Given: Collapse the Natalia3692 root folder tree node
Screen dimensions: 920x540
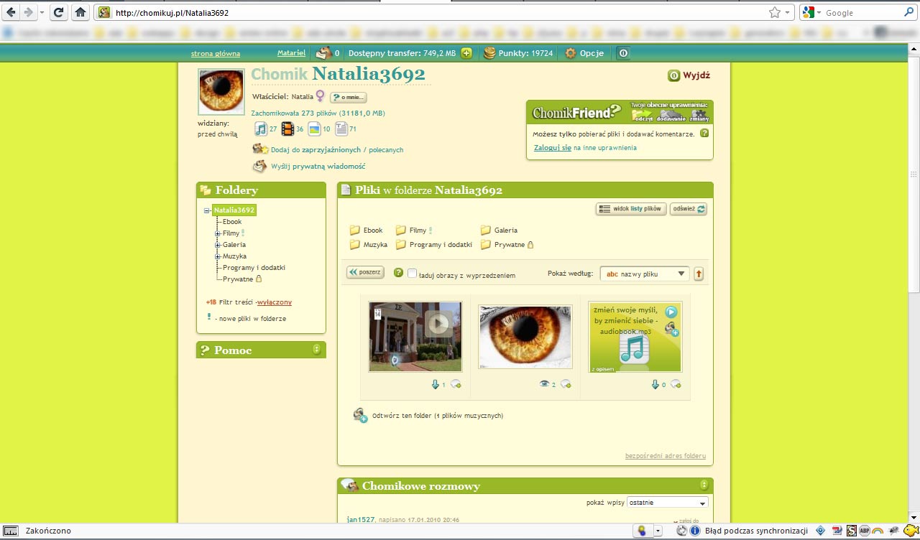Looking at the screenshot, I should (x=207, y=210).
